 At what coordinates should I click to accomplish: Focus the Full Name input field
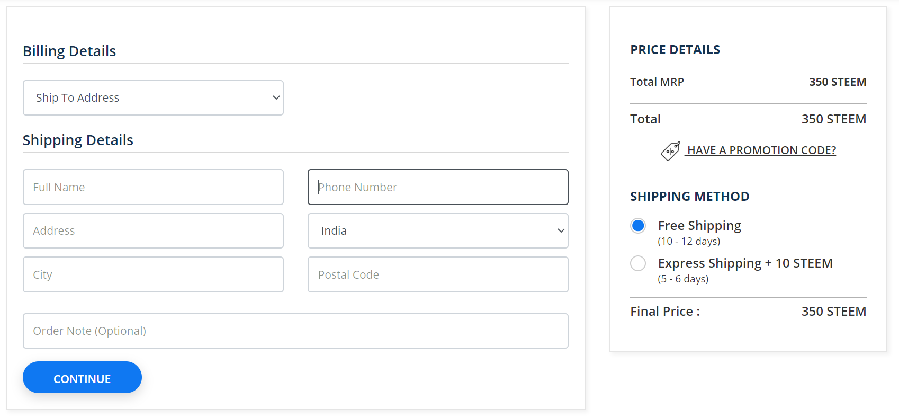[x=153, y=188]
